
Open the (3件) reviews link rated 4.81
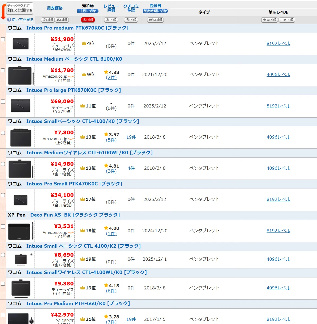[x=111, y=171]
